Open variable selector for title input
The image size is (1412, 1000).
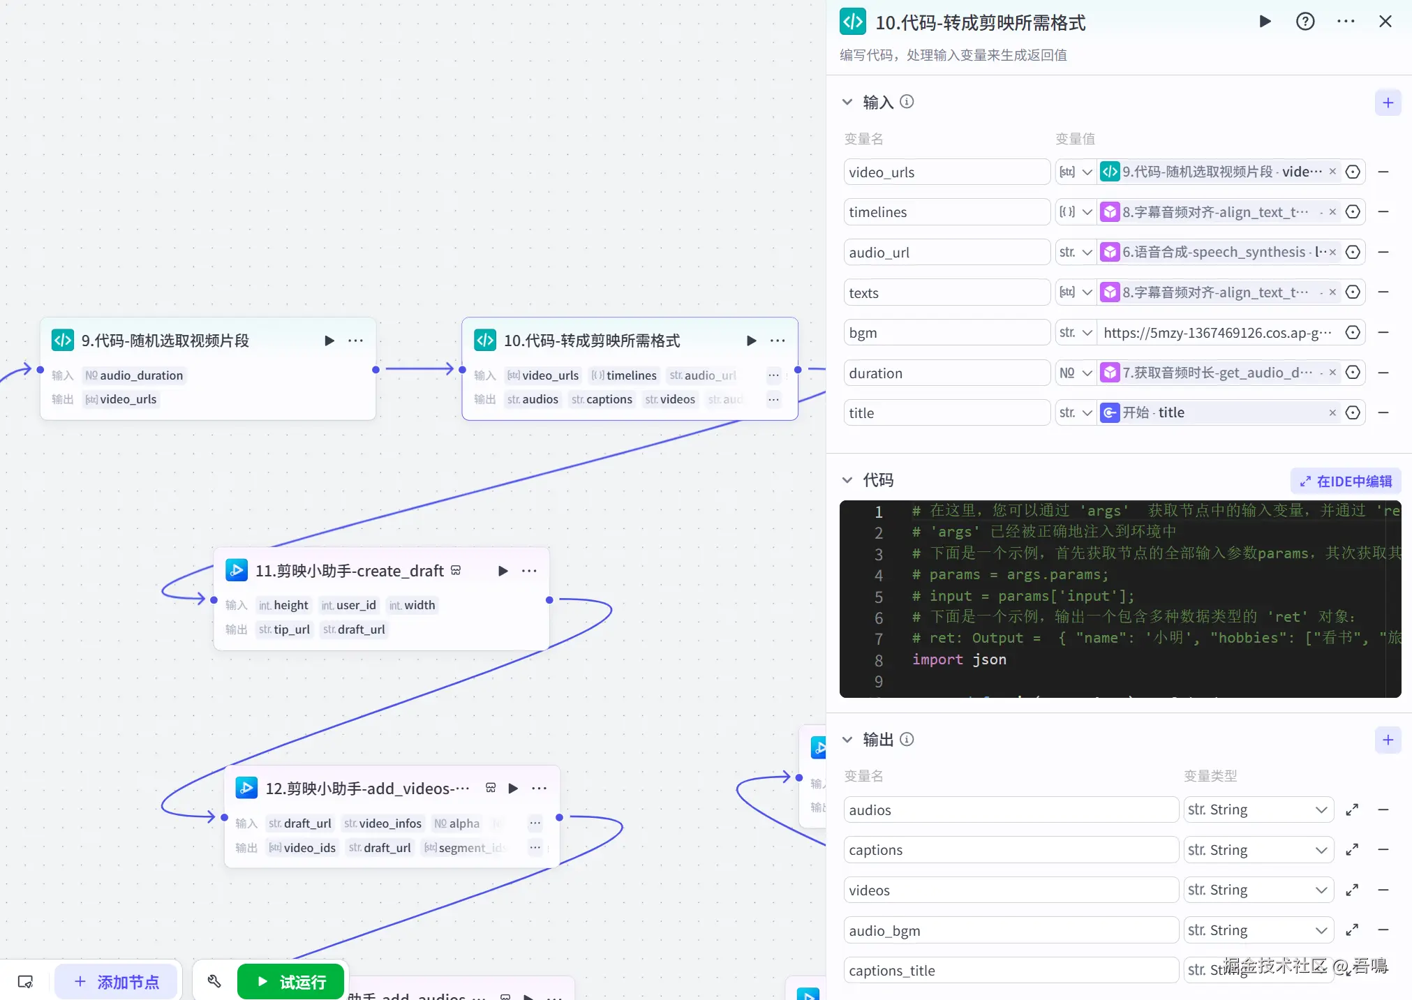(1353, 412)
